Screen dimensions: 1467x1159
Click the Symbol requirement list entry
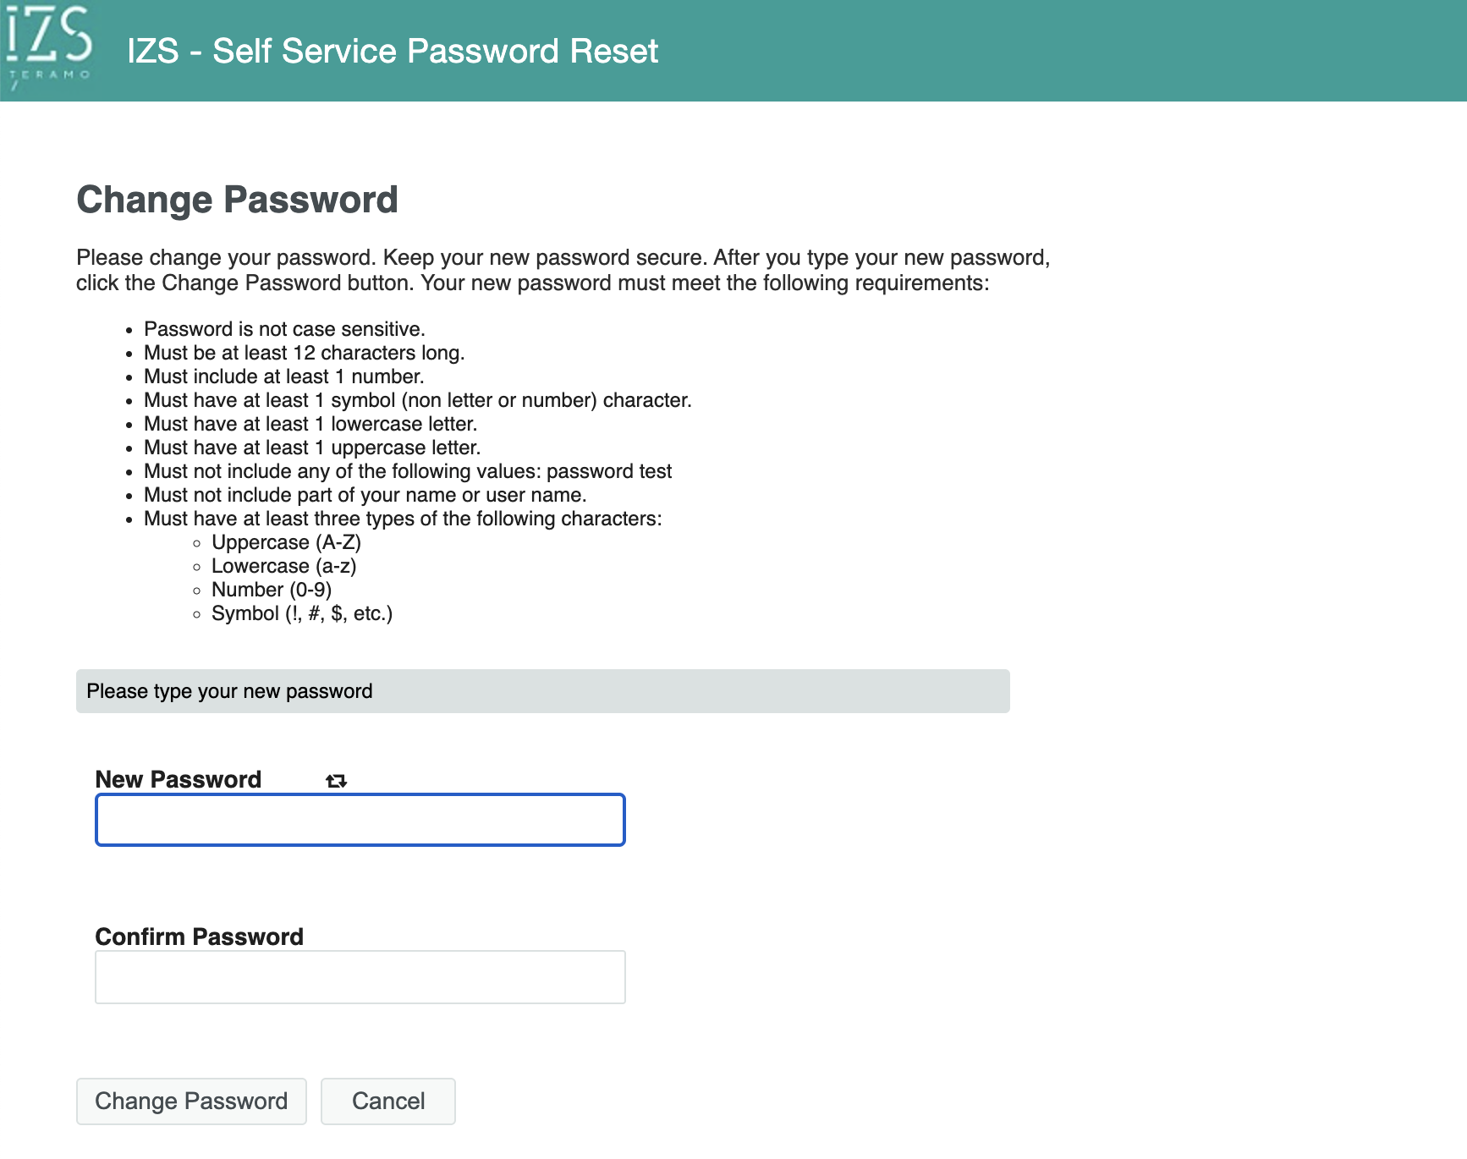point(301,613)
